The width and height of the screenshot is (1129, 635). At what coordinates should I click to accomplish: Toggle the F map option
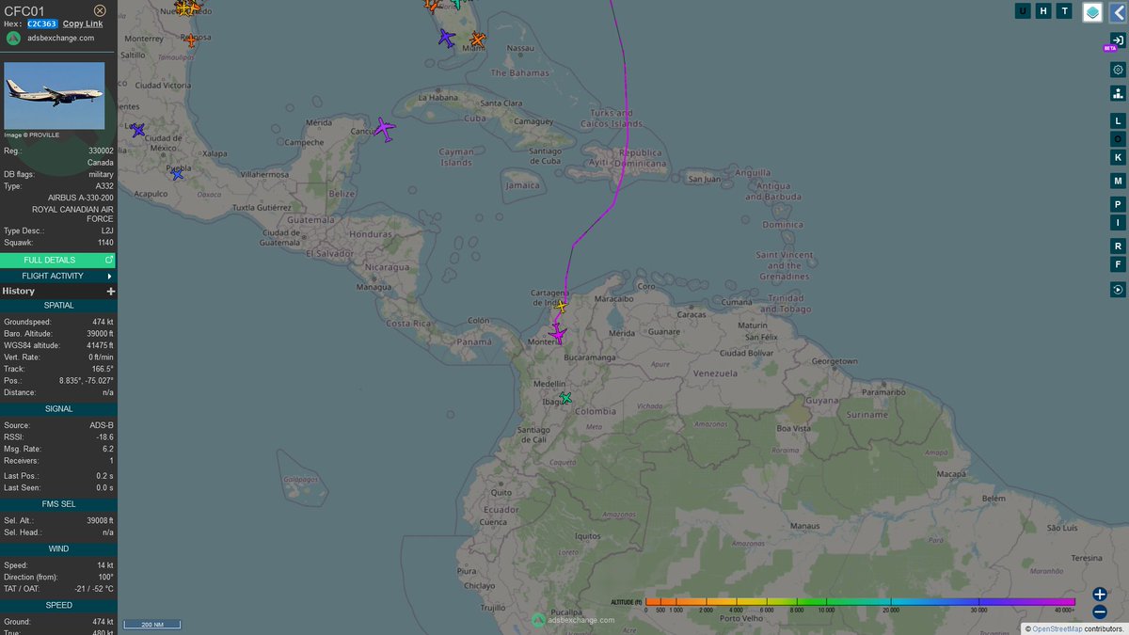[x=1118, y=265]
